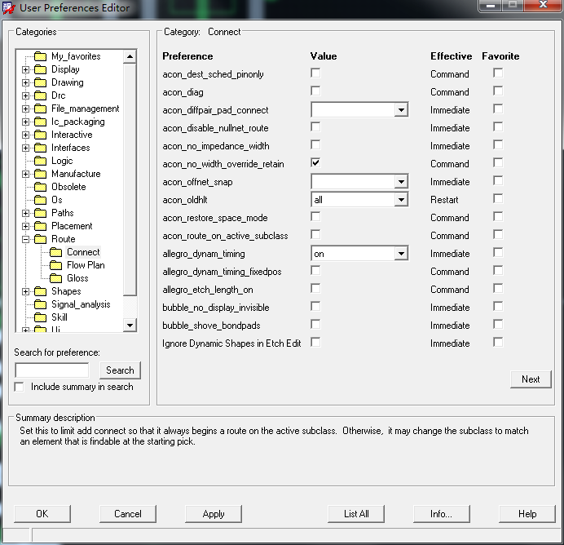Select the Connect tree item
This screenshot has width=564, height=545.
point(83,252)
